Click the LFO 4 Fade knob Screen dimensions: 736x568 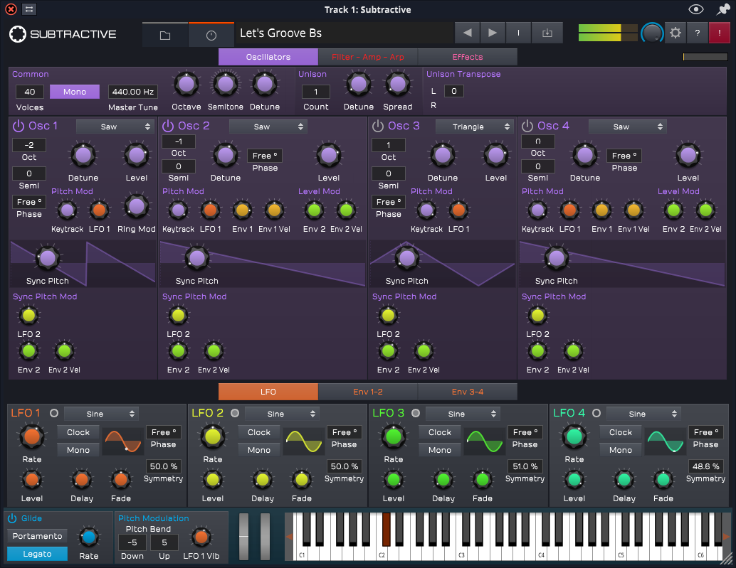coord(663,479)
